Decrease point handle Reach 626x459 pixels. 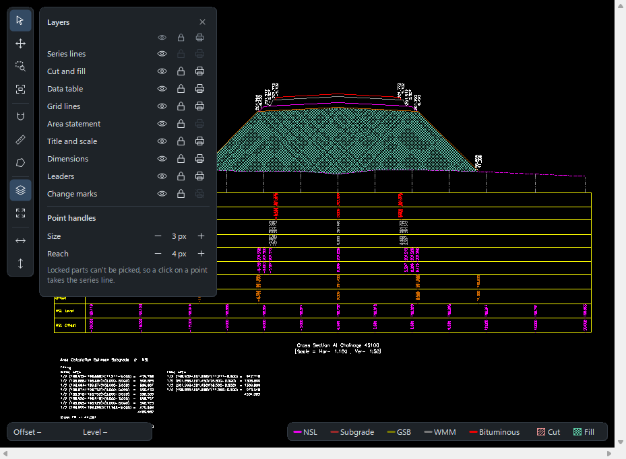(x=158, y=254)
